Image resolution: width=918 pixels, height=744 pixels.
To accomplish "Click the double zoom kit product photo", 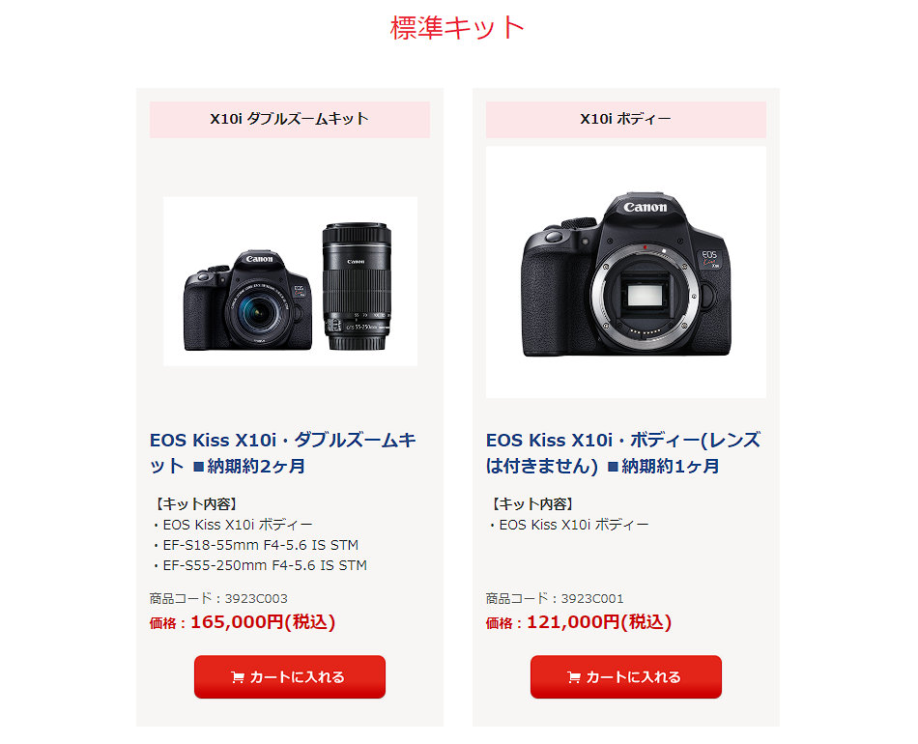I will pos(290,281).
